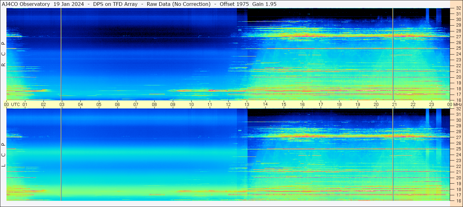
Task: Click the 25 MHz scale label in RCP panel
Action: point(458,48)
